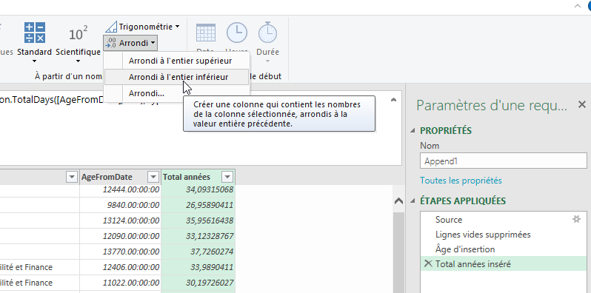The width and height of the screenshot is (591, 293).
Task: Toggle the Arrondi dropdown menu
Action: pyautogui.click(x=153, y=43)
